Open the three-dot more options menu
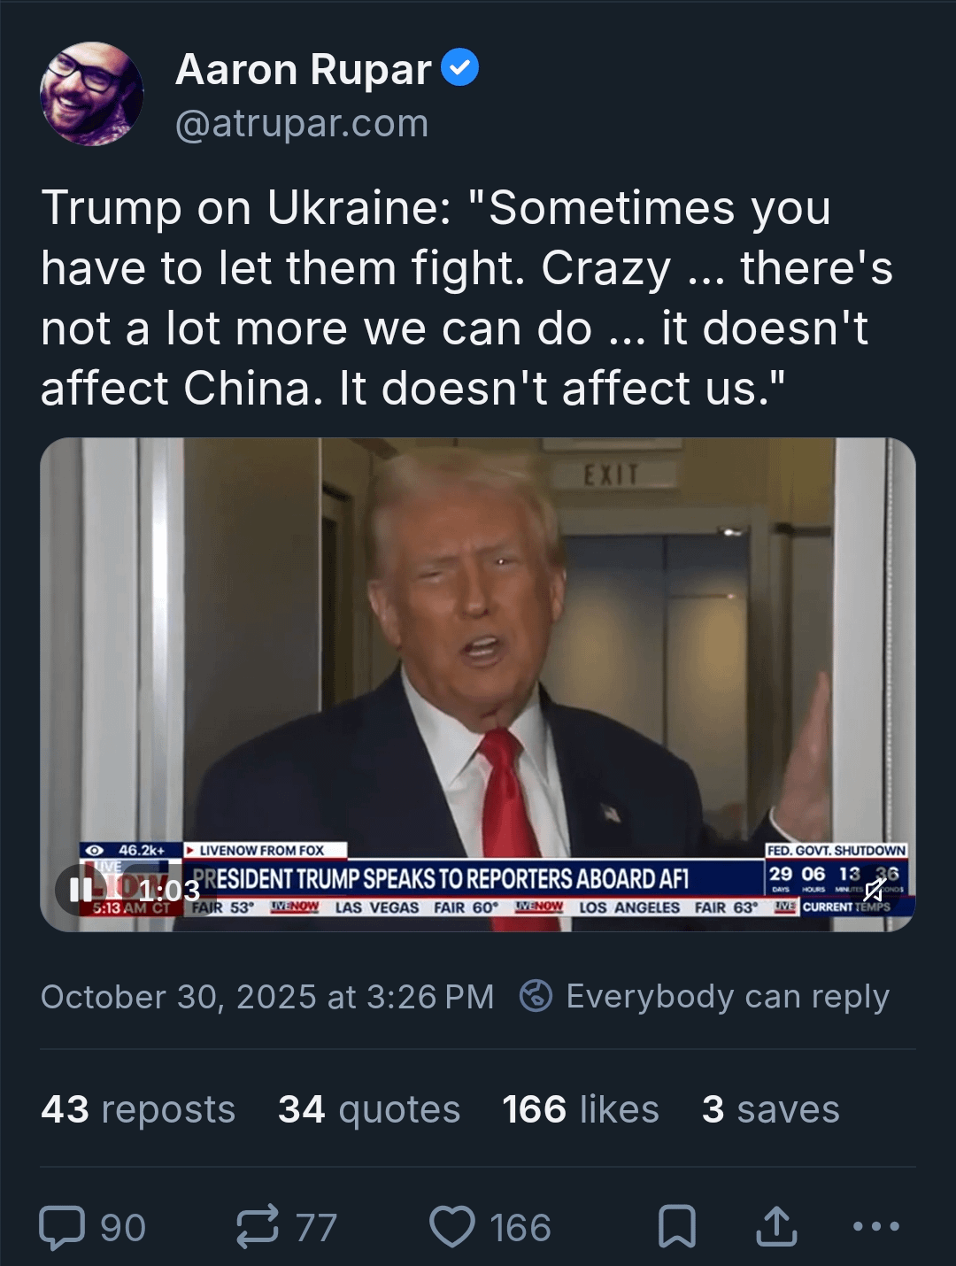Image resolution: width=956 pixels, height=1266 pixels. (x=876, y=1227)
